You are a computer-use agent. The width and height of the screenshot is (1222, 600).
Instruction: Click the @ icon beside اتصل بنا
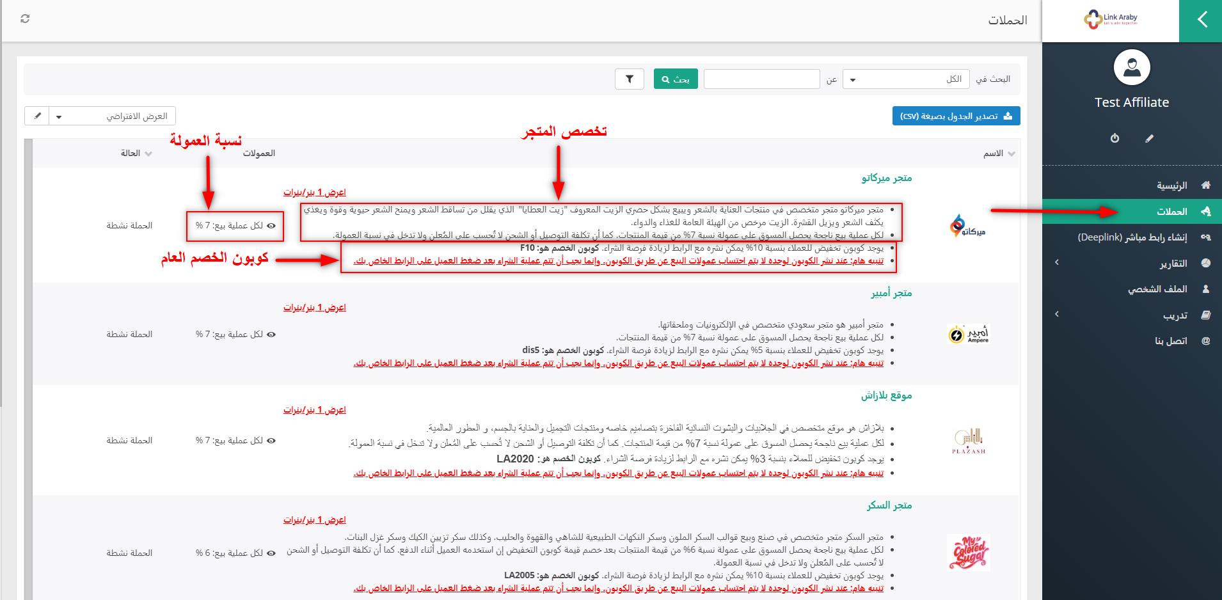[x=1206, y=341]
